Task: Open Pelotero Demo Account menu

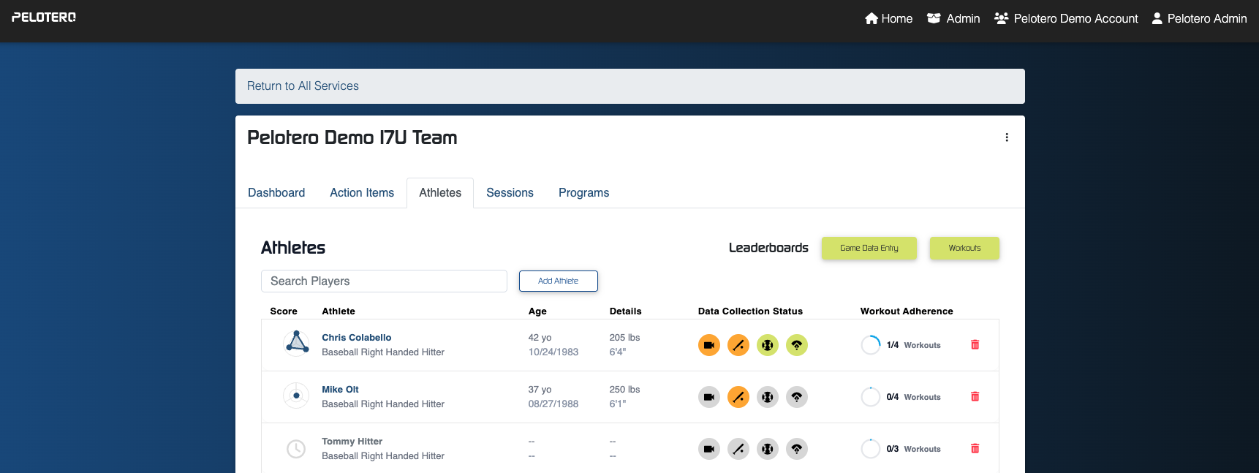Action: tap(1066, 18)
